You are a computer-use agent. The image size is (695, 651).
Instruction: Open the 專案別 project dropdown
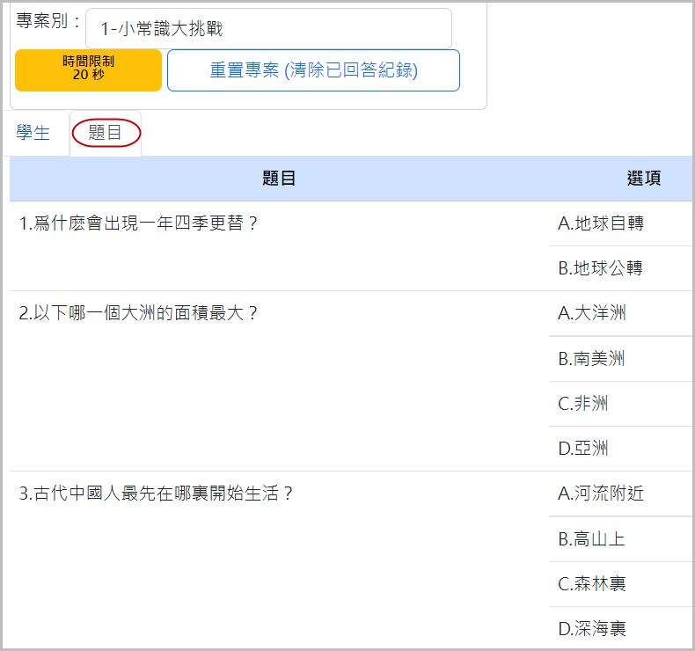[x=268, y=29]
